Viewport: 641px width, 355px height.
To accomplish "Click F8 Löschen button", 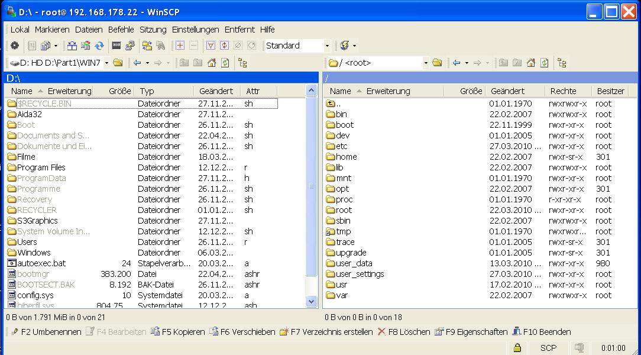I will click(403, 332).
